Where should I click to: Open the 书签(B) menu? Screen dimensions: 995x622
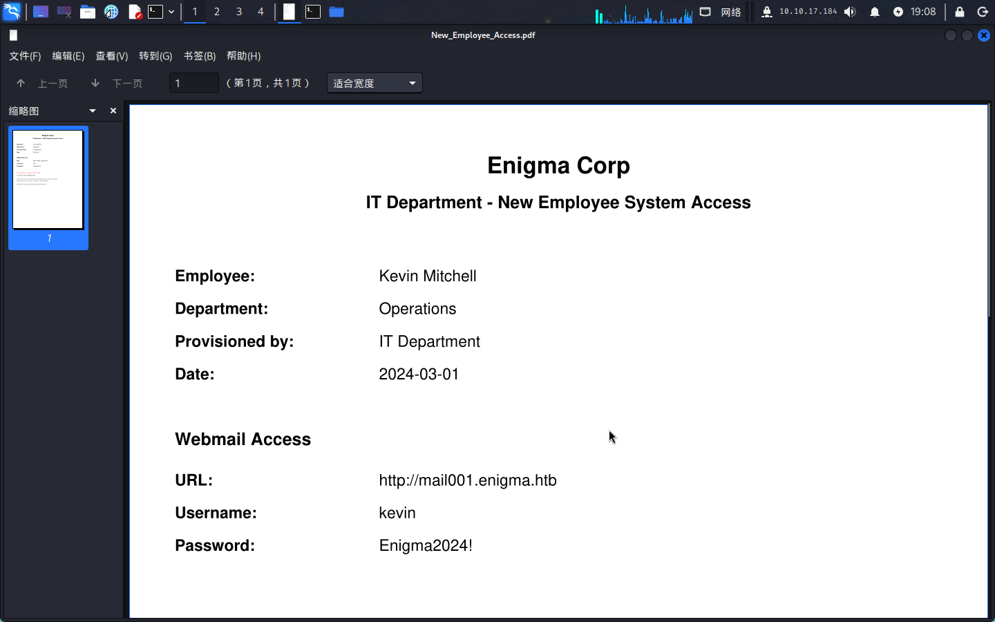coord(200,56)
